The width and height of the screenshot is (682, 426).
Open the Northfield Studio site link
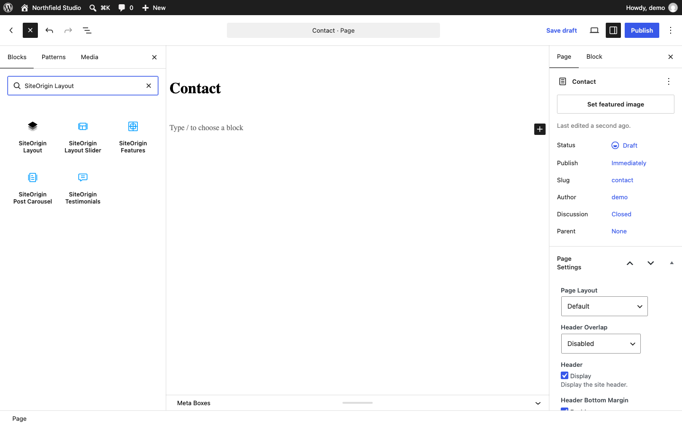click(x=51, y=8)
